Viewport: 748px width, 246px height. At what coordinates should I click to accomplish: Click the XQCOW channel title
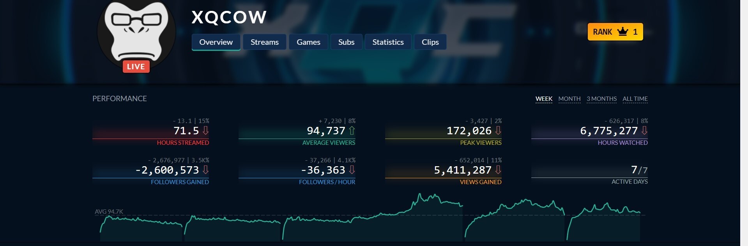click(229, 17)
